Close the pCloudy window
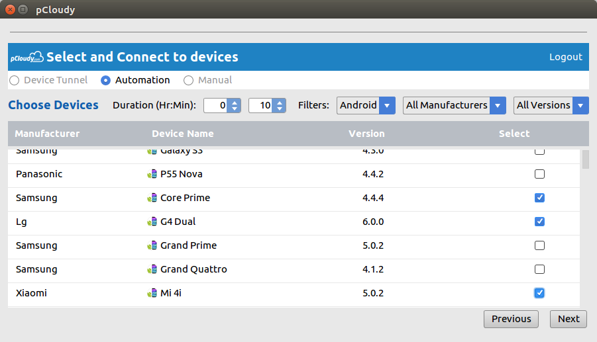 pyautogui.click(x=11, y=9)
